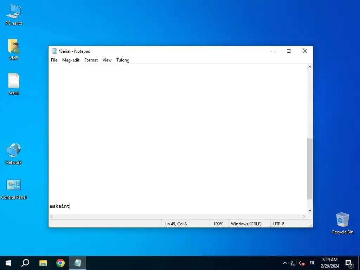Click after the word makaint in editor
Screen dimensions: 360x270
(x=70, y=206)
